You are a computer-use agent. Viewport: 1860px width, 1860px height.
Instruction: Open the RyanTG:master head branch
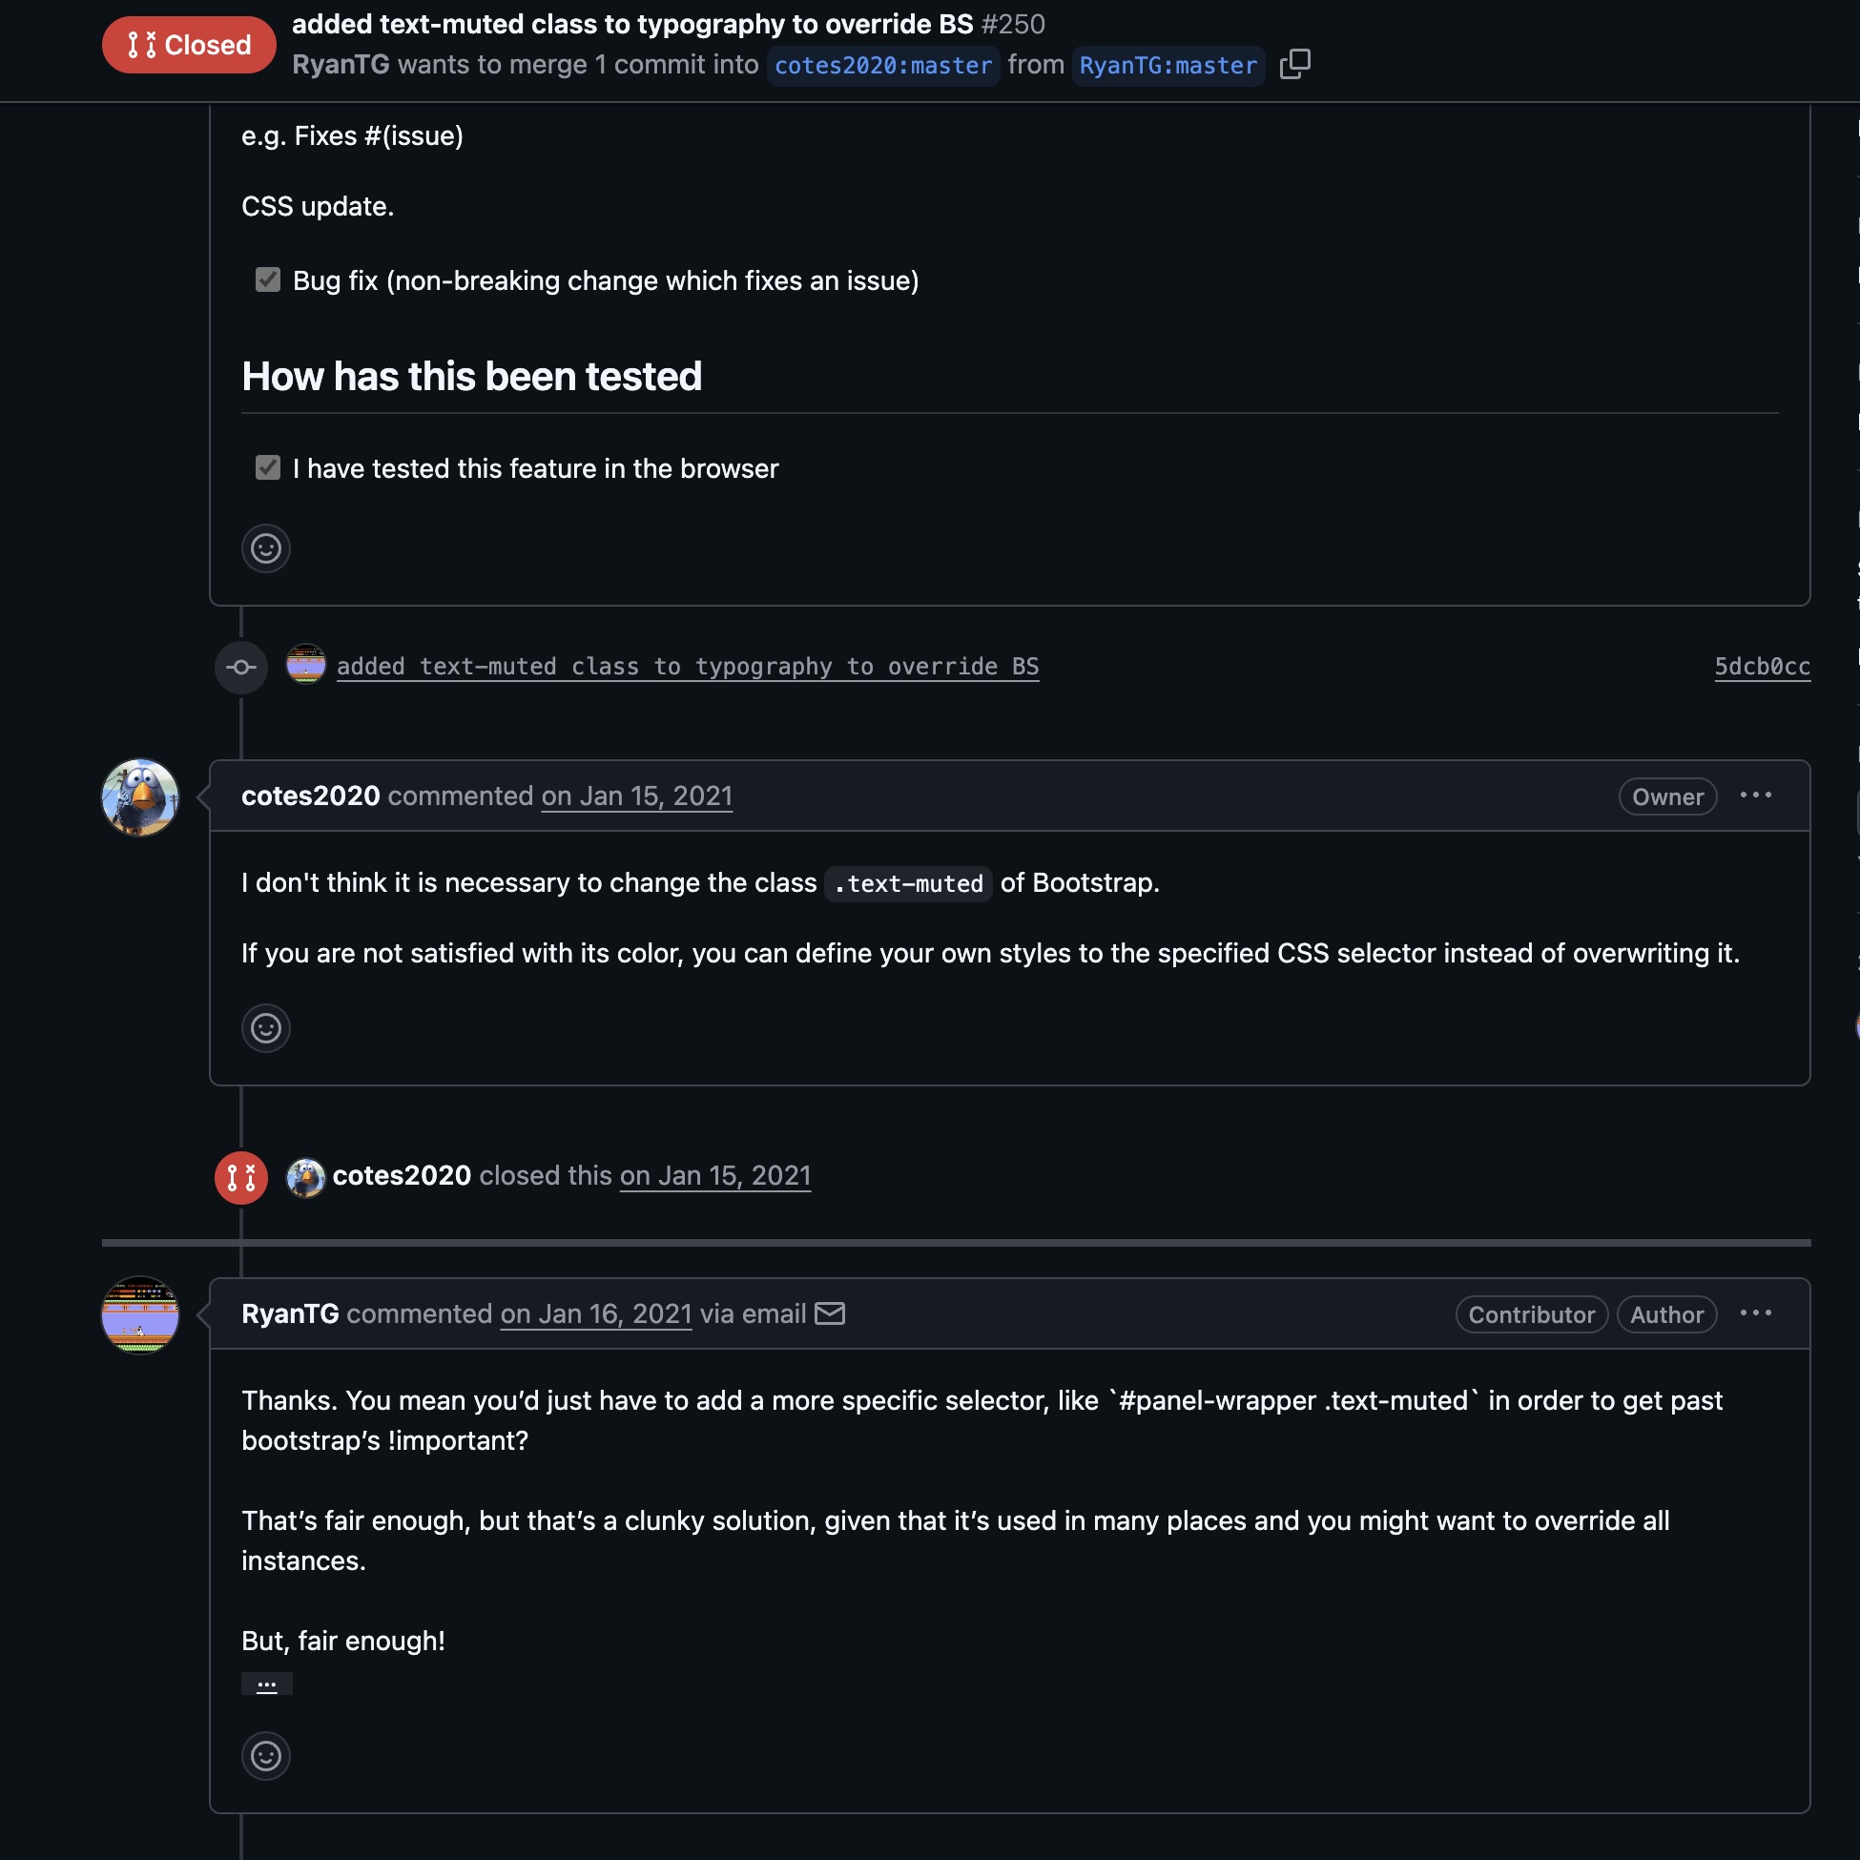(1168, 66)
